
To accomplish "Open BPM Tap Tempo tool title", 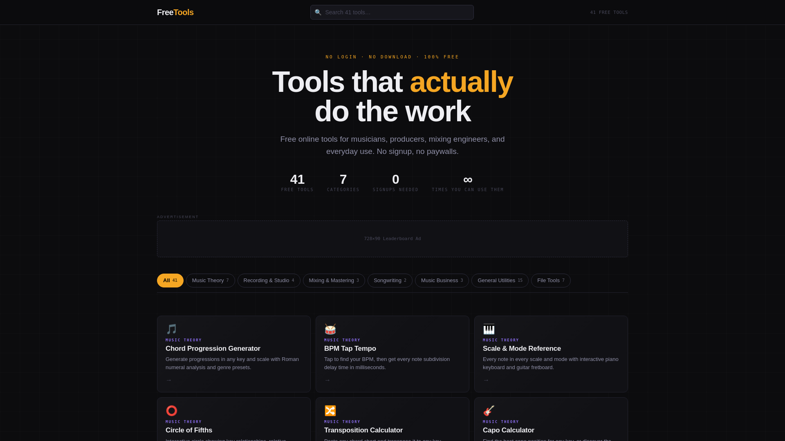I will [350, 349].
